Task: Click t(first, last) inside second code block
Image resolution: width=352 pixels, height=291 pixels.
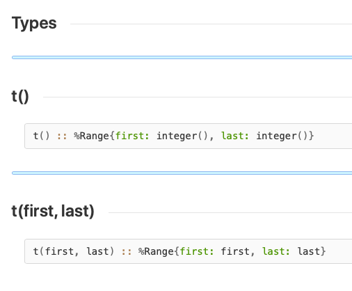Action: click(74, 251)
